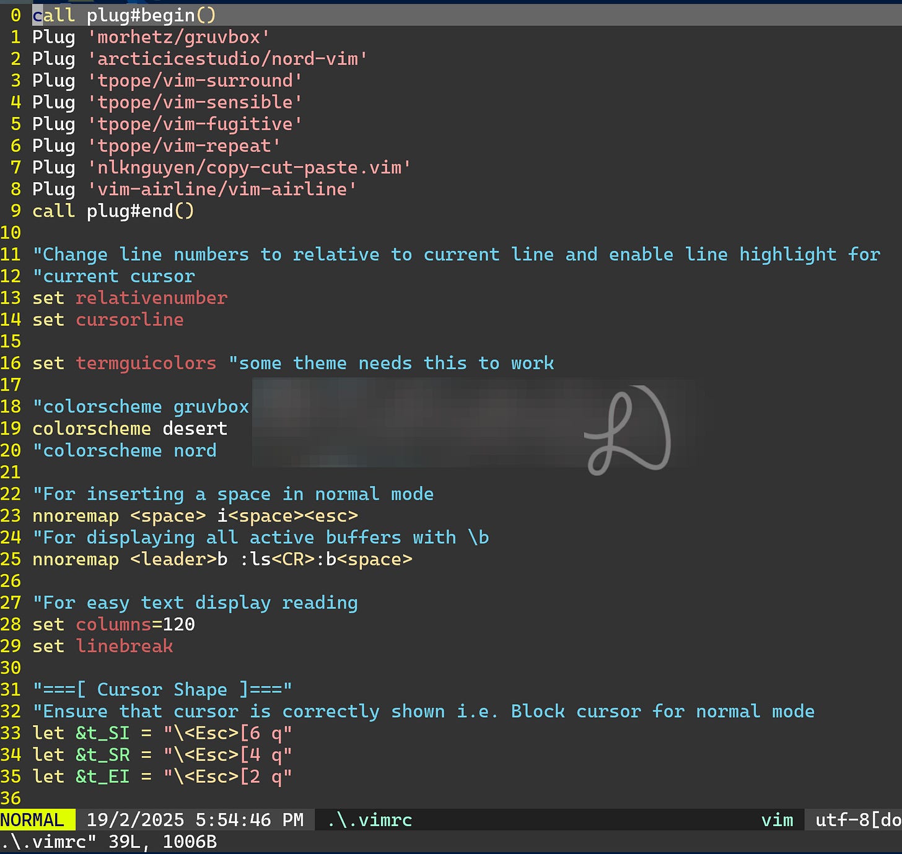902x854 pixels.
Task: Click the '===[ Cursor Shape ]===' header comment
Action: [x=162, y=689]
